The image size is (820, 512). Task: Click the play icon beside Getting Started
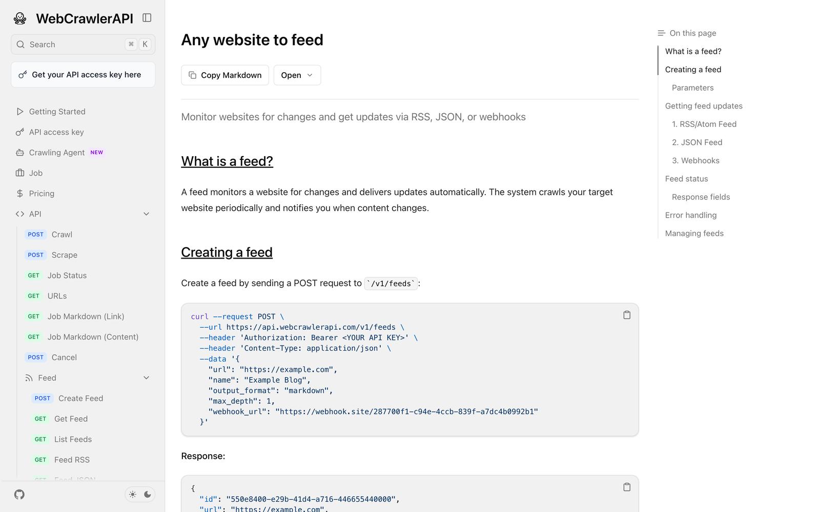(x=19, y=112)
